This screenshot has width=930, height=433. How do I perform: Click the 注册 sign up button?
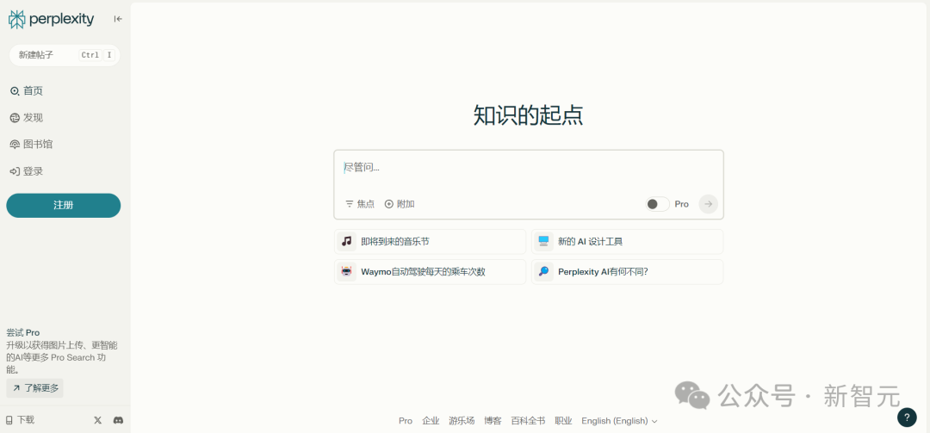(64, 205)
